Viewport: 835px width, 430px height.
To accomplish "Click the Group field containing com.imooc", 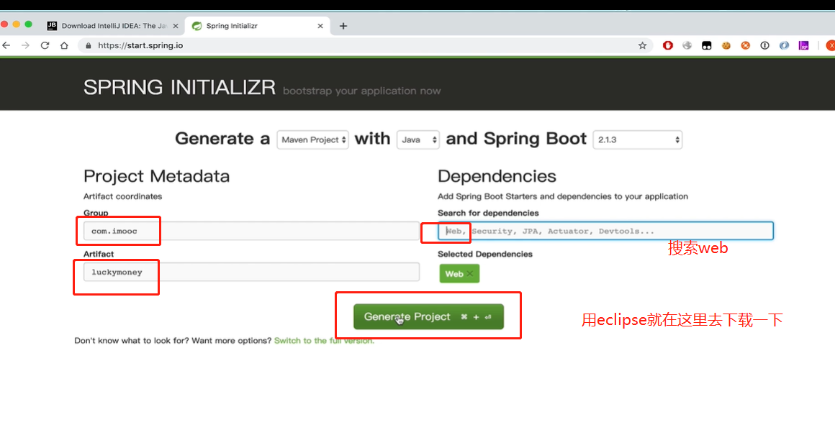I will point(251,231).
